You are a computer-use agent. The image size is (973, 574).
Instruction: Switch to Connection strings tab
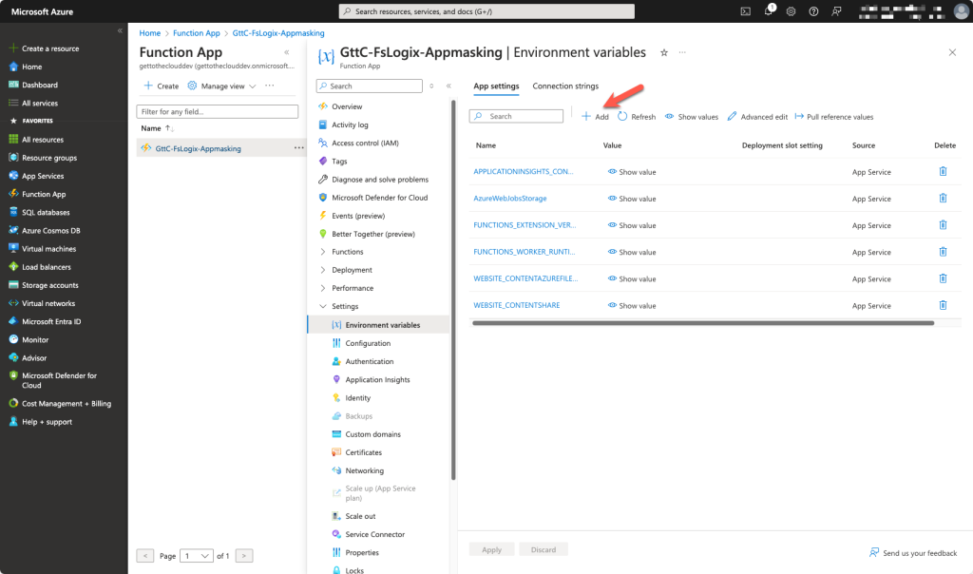point(565,86)
